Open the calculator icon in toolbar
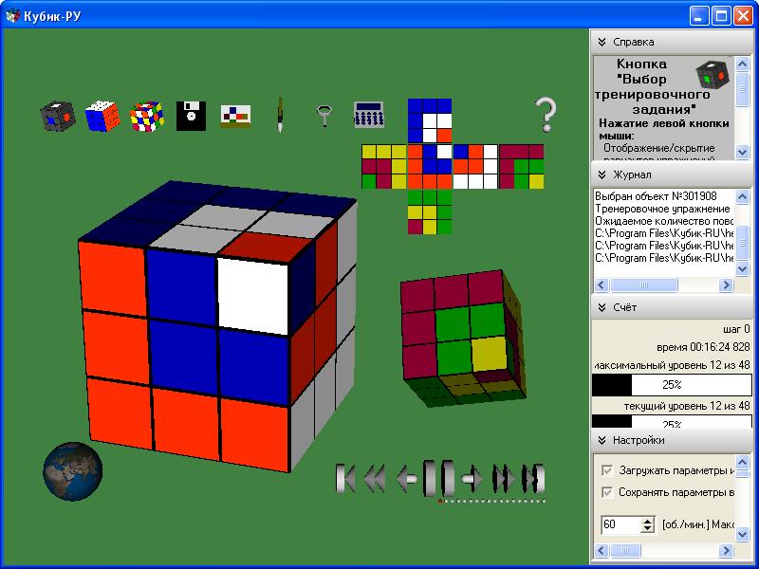The height and width of the screenshot is (569, 759). coord(369,115)
